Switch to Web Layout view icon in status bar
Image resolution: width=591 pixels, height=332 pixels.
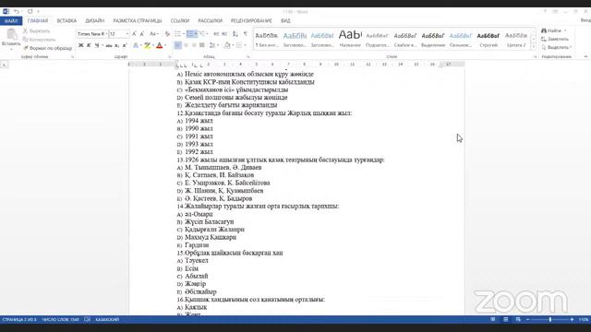coord(518,320)
